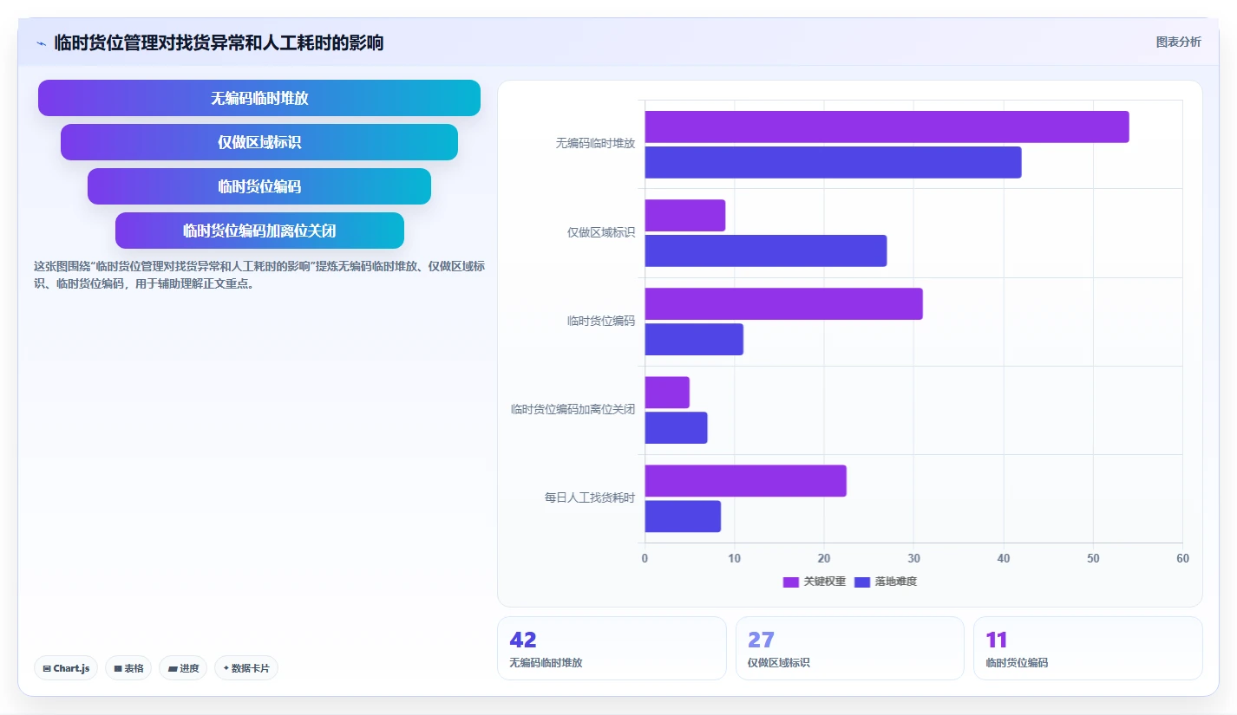Click 仅做区域标识 caption in the stat card
Viewport: 1237px width, 715px height.
(778, 663)
